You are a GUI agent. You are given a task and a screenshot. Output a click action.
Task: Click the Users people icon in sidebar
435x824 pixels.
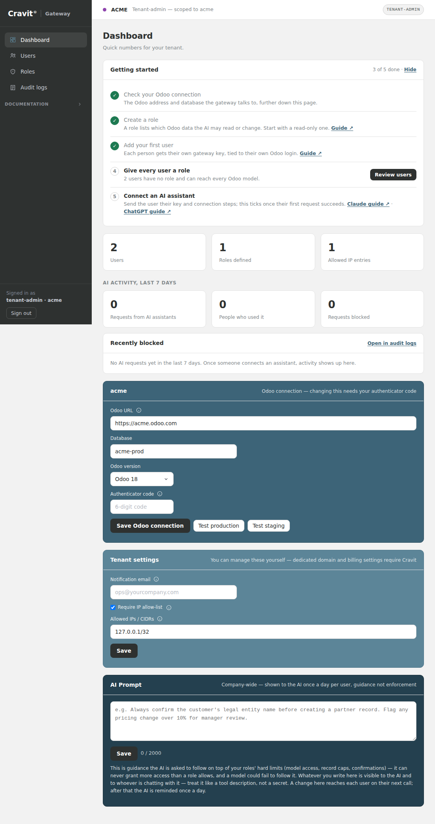[13, 56]
